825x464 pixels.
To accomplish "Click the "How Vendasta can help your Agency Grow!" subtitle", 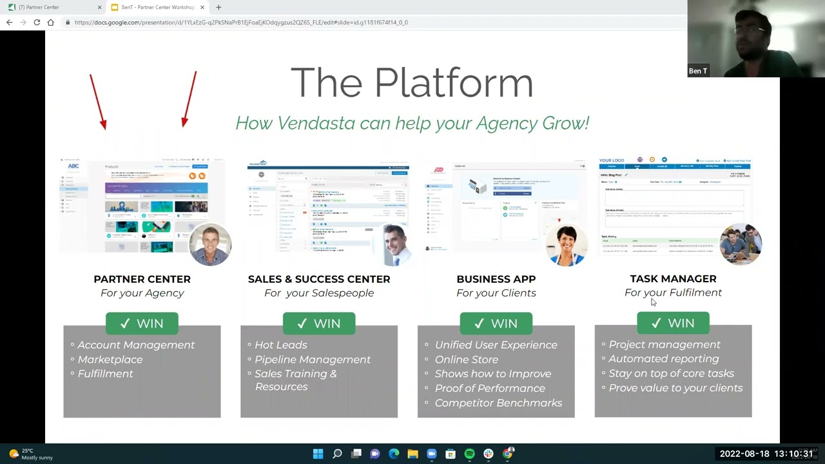I will pos(412,123).
